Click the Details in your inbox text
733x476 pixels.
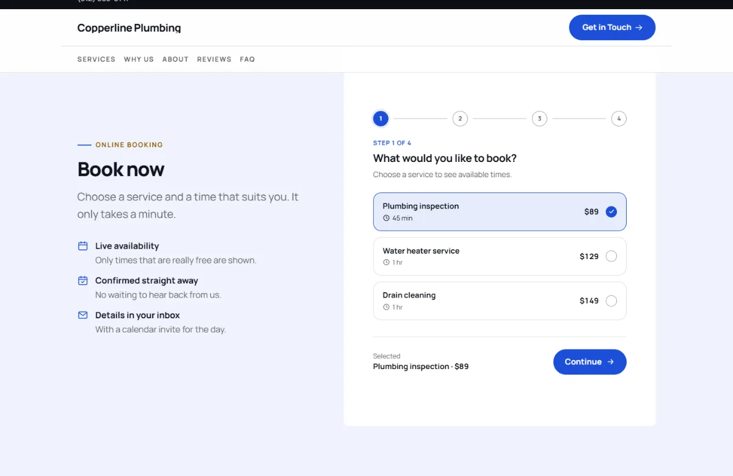point(137,315)
